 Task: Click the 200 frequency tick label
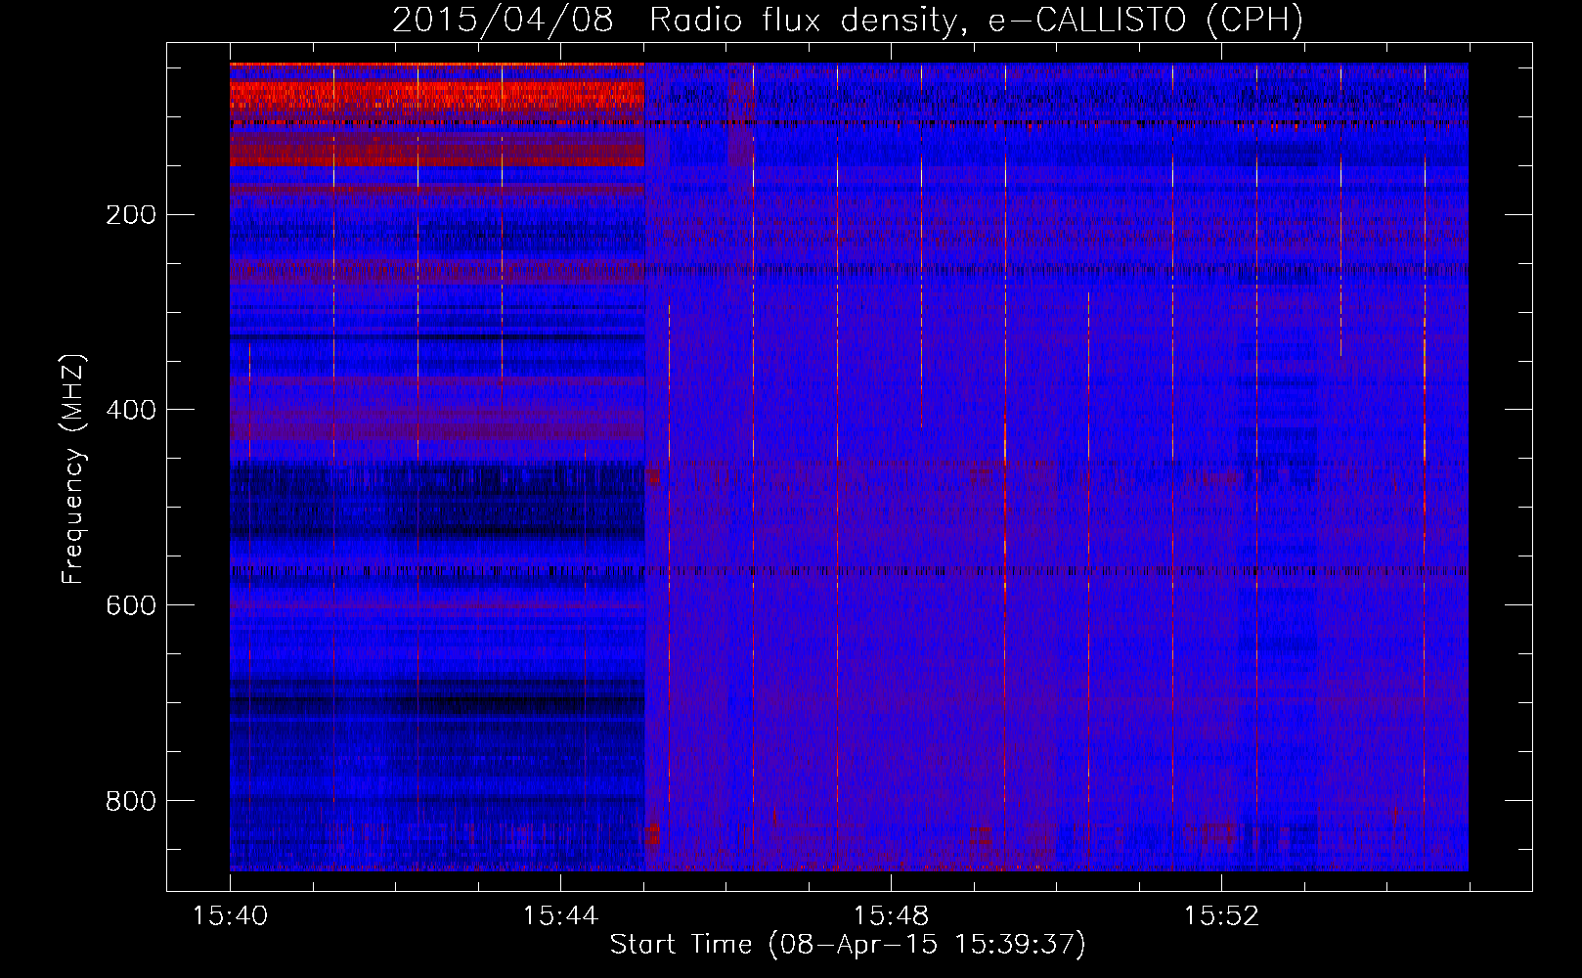[131, 215]
